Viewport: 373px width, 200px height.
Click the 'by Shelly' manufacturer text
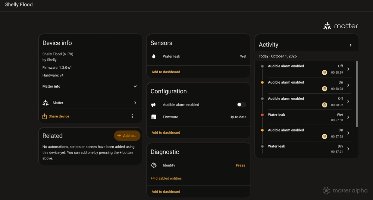pos(50,60)
